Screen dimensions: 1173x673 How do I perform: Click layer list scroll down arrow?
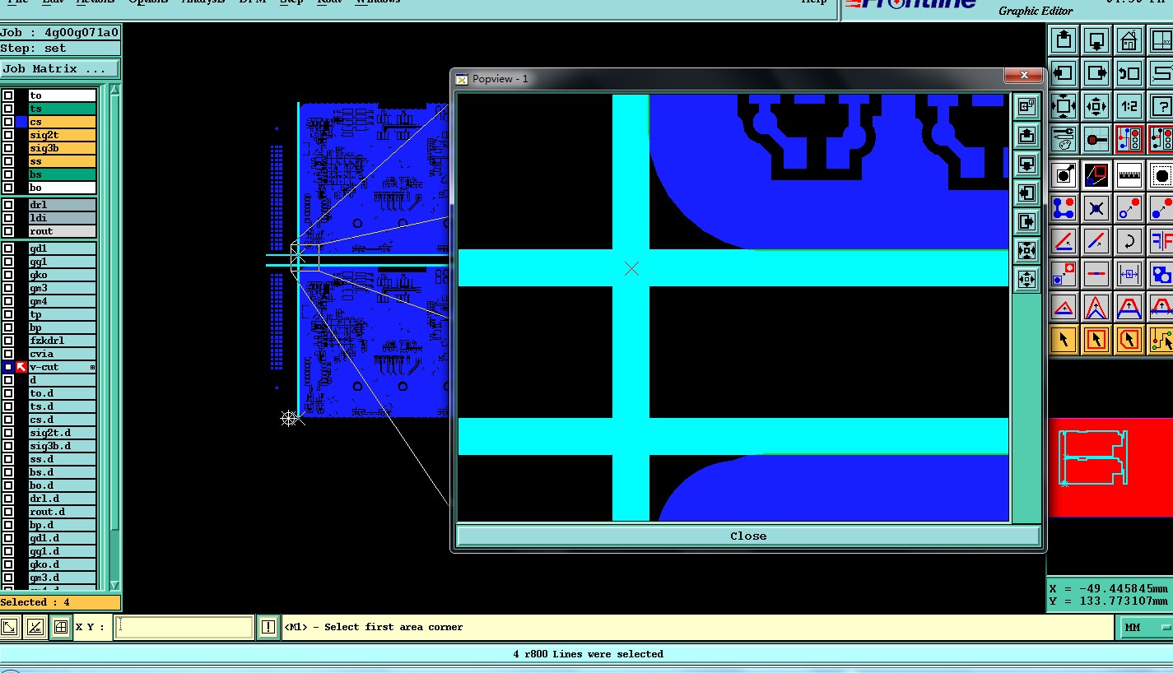click(114, 585)
